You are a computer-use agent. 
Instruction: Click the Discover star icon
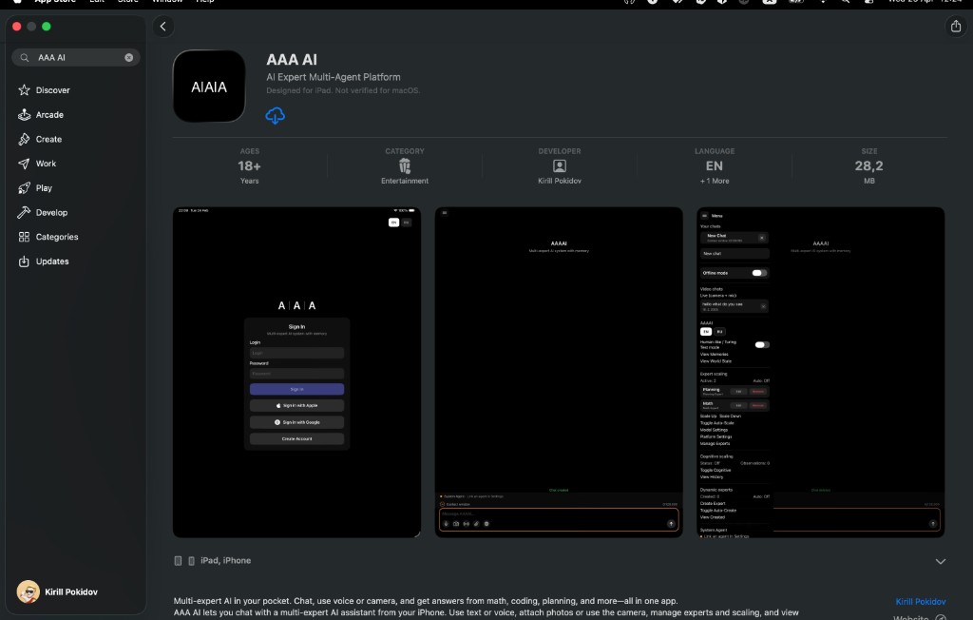click(24, 90)
